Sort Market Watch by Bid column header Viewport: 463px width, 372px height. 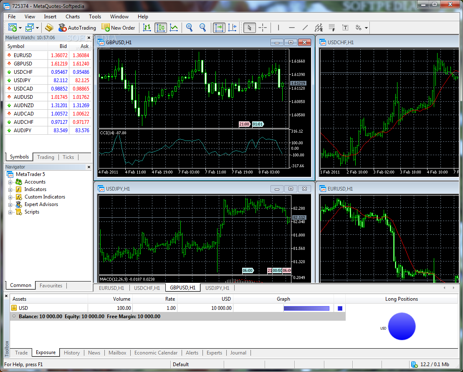click(x=58, y=46)
